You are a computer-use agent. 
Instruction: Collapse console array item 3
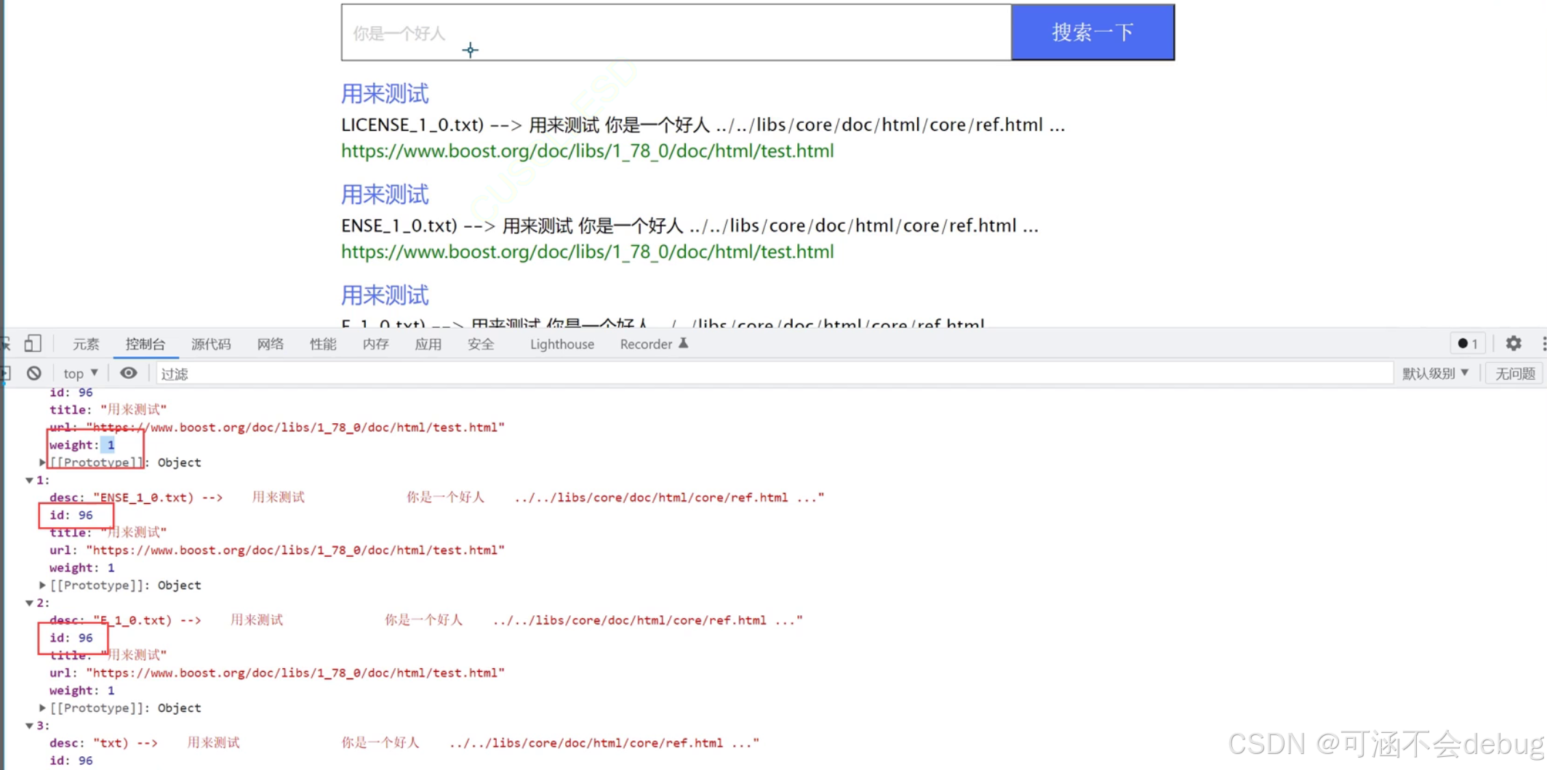click(29, 726)
